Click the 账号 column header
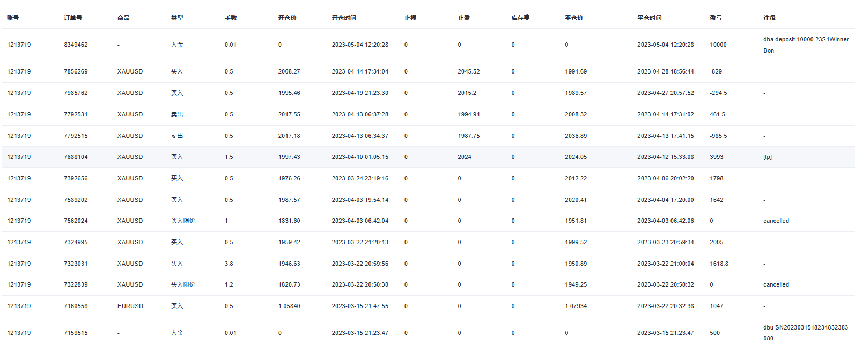855x351 pixels. pos(13,18)
